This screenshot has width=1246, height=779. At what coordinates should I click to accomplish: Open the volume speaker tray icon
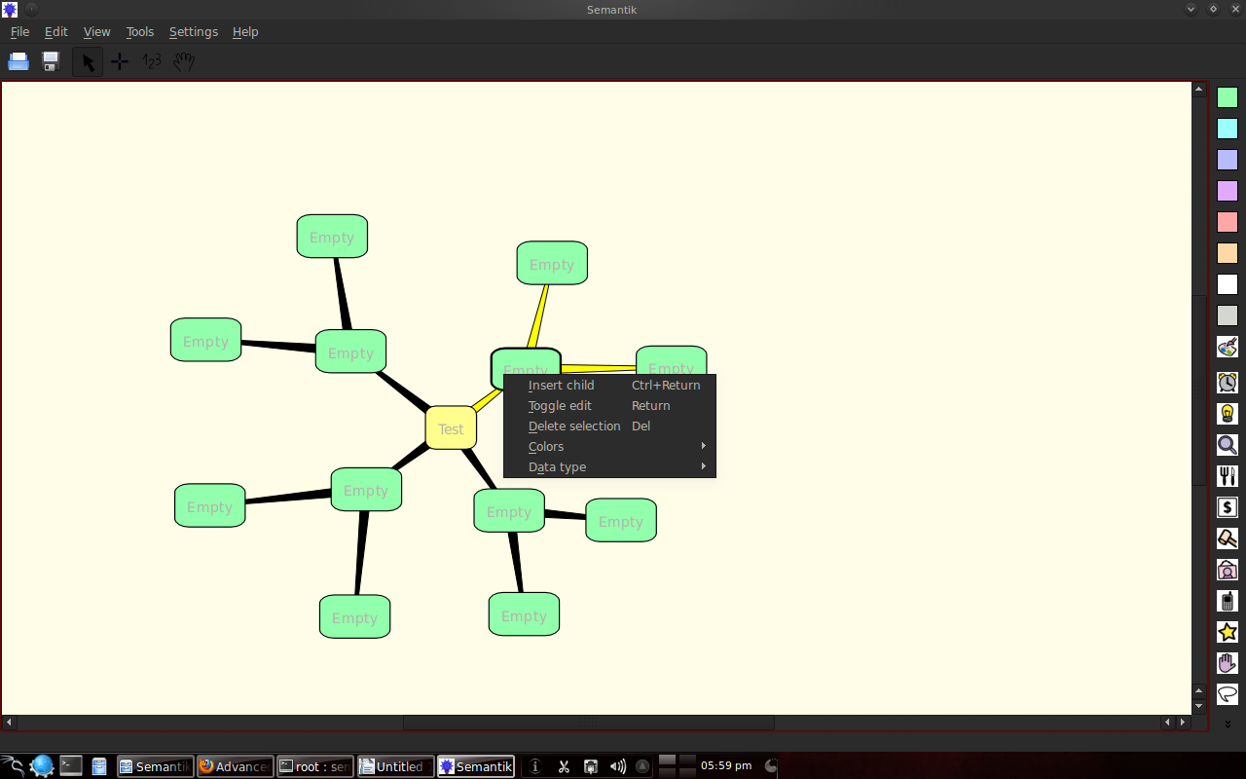pyautogui.click(x=617, y=766)
